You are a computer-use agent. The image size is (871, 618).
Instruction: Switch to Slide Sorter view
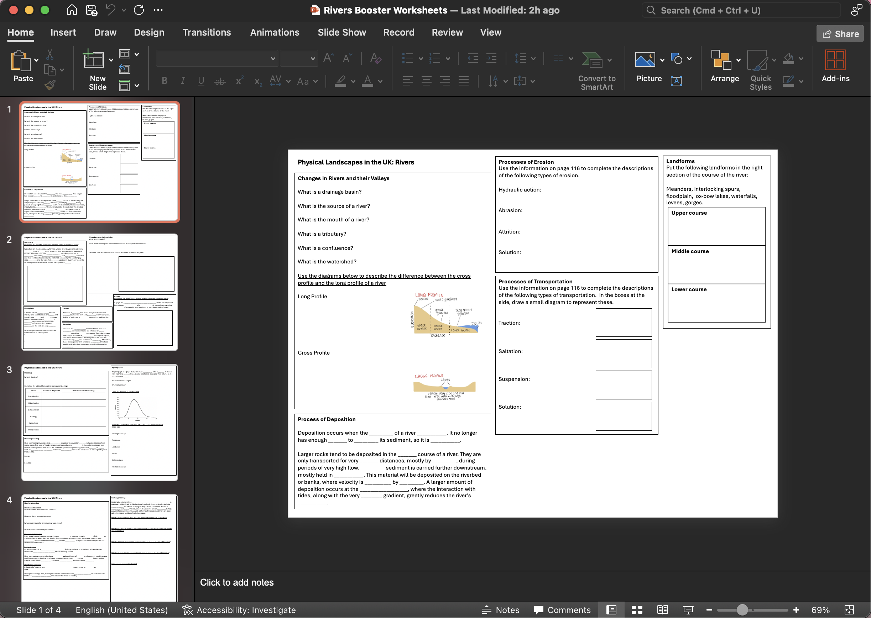pyautogui.click(x=637, y=609)
